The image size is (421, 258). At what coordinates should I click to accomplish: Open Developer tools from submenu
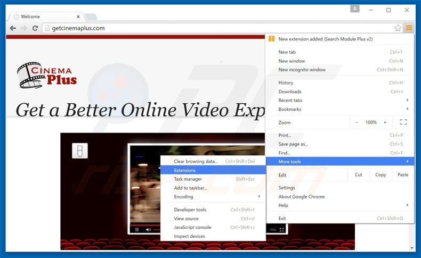213,210
